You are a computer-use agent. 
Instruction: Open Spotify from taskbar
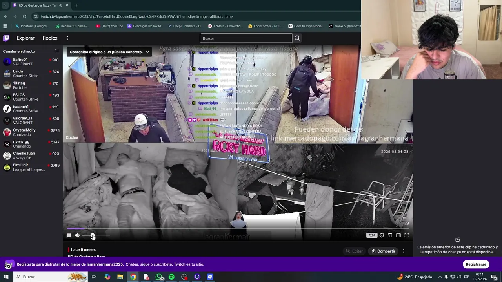(171, 277)
